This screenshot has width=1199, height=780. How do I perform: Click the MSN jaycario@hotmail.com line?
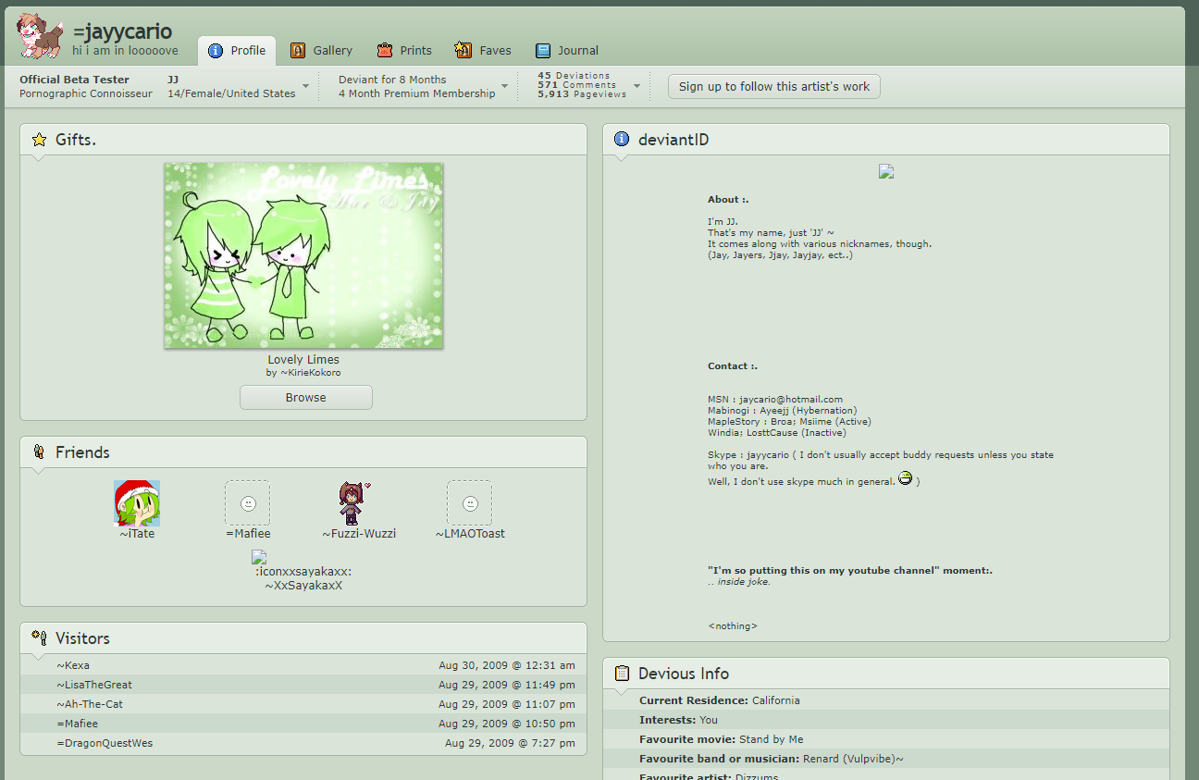775,400
